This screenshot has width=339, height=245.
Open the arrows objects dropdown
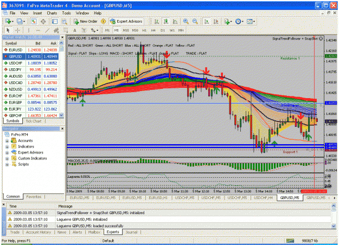coord(95,30)
